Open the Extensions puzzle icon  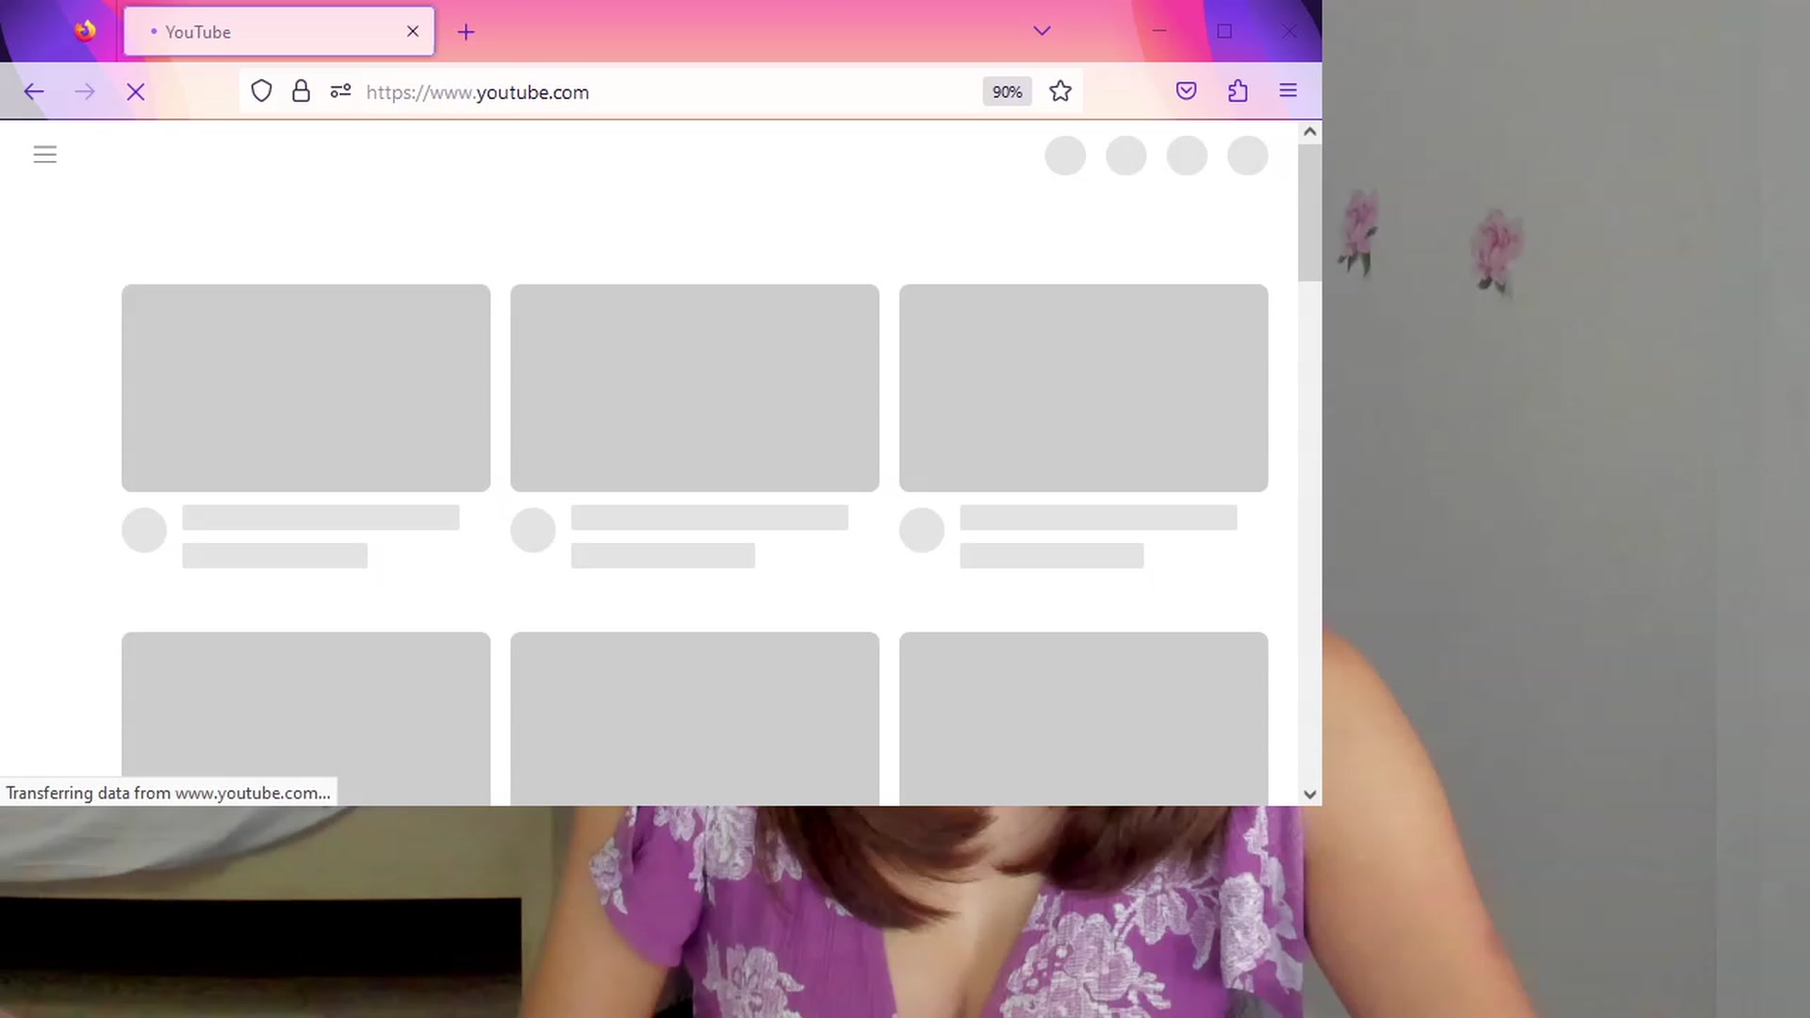(1238, 91)
